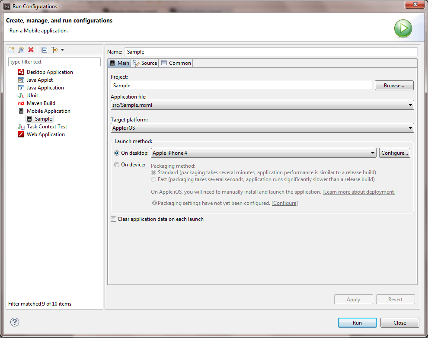Open the Target platform dropdown

tap(262, 128)
